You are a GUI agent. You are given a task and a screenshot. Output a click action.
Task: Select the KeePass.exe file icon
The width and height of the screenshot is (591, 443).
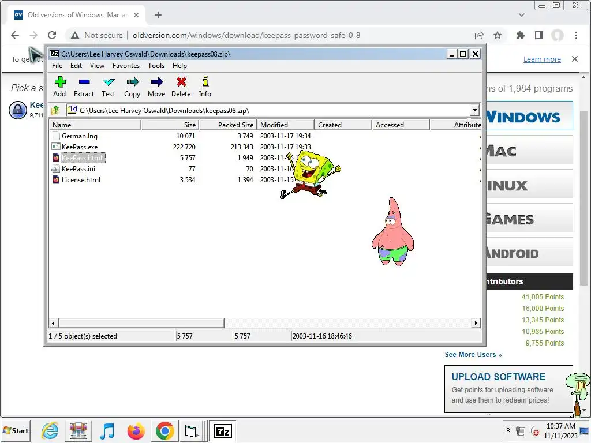pos(56,147)
